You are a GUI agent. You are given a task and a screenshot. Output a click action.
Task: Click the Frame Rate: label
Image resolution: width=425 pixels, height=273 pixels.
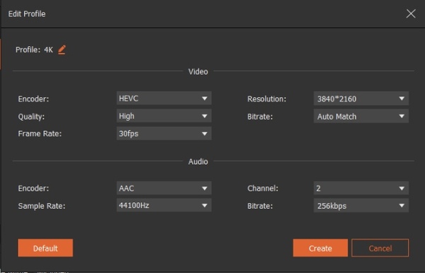[40, 134]
